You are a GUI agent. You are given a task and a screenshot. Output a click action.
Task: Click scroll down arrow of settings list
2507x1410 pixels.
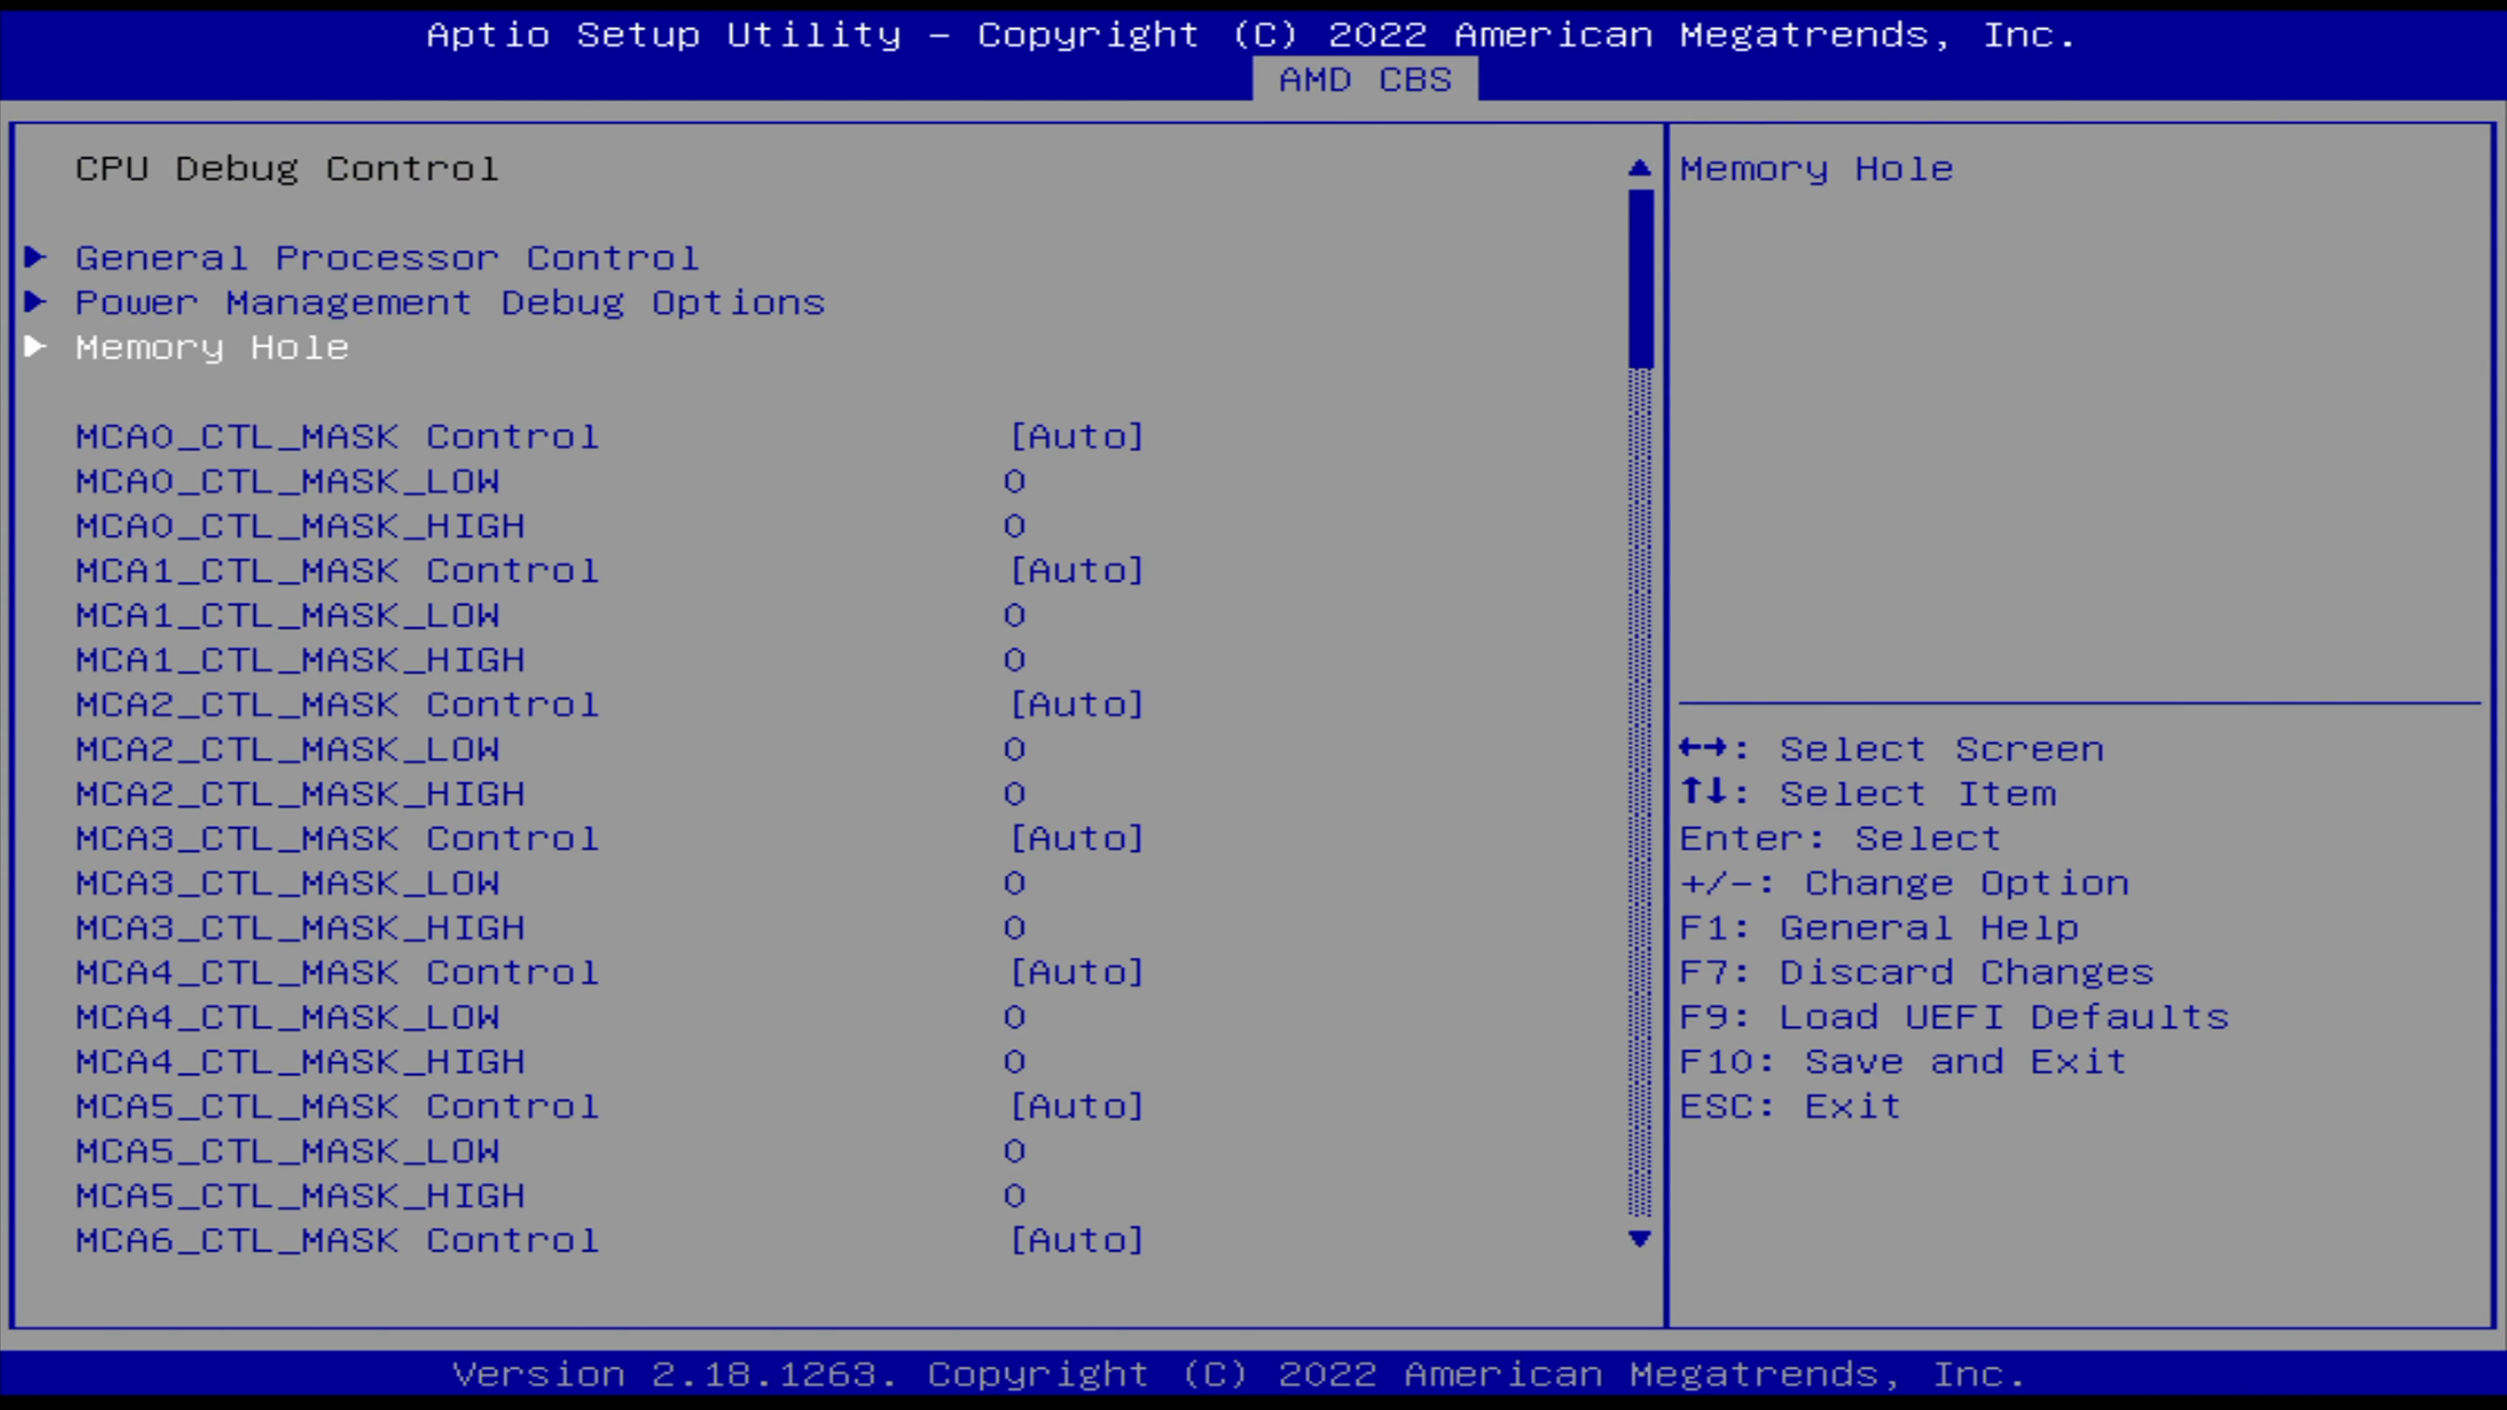(x=1640, y=1239)
